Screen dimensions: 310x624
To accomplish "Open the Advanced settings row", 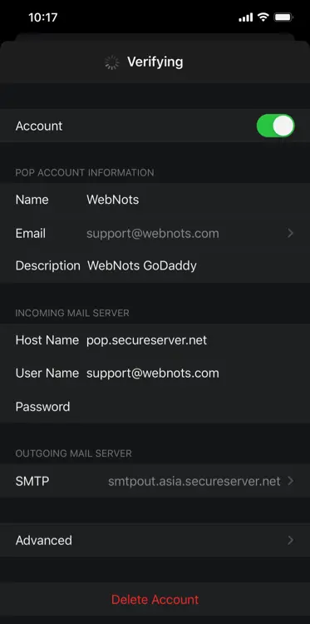I will pos(155,540).
